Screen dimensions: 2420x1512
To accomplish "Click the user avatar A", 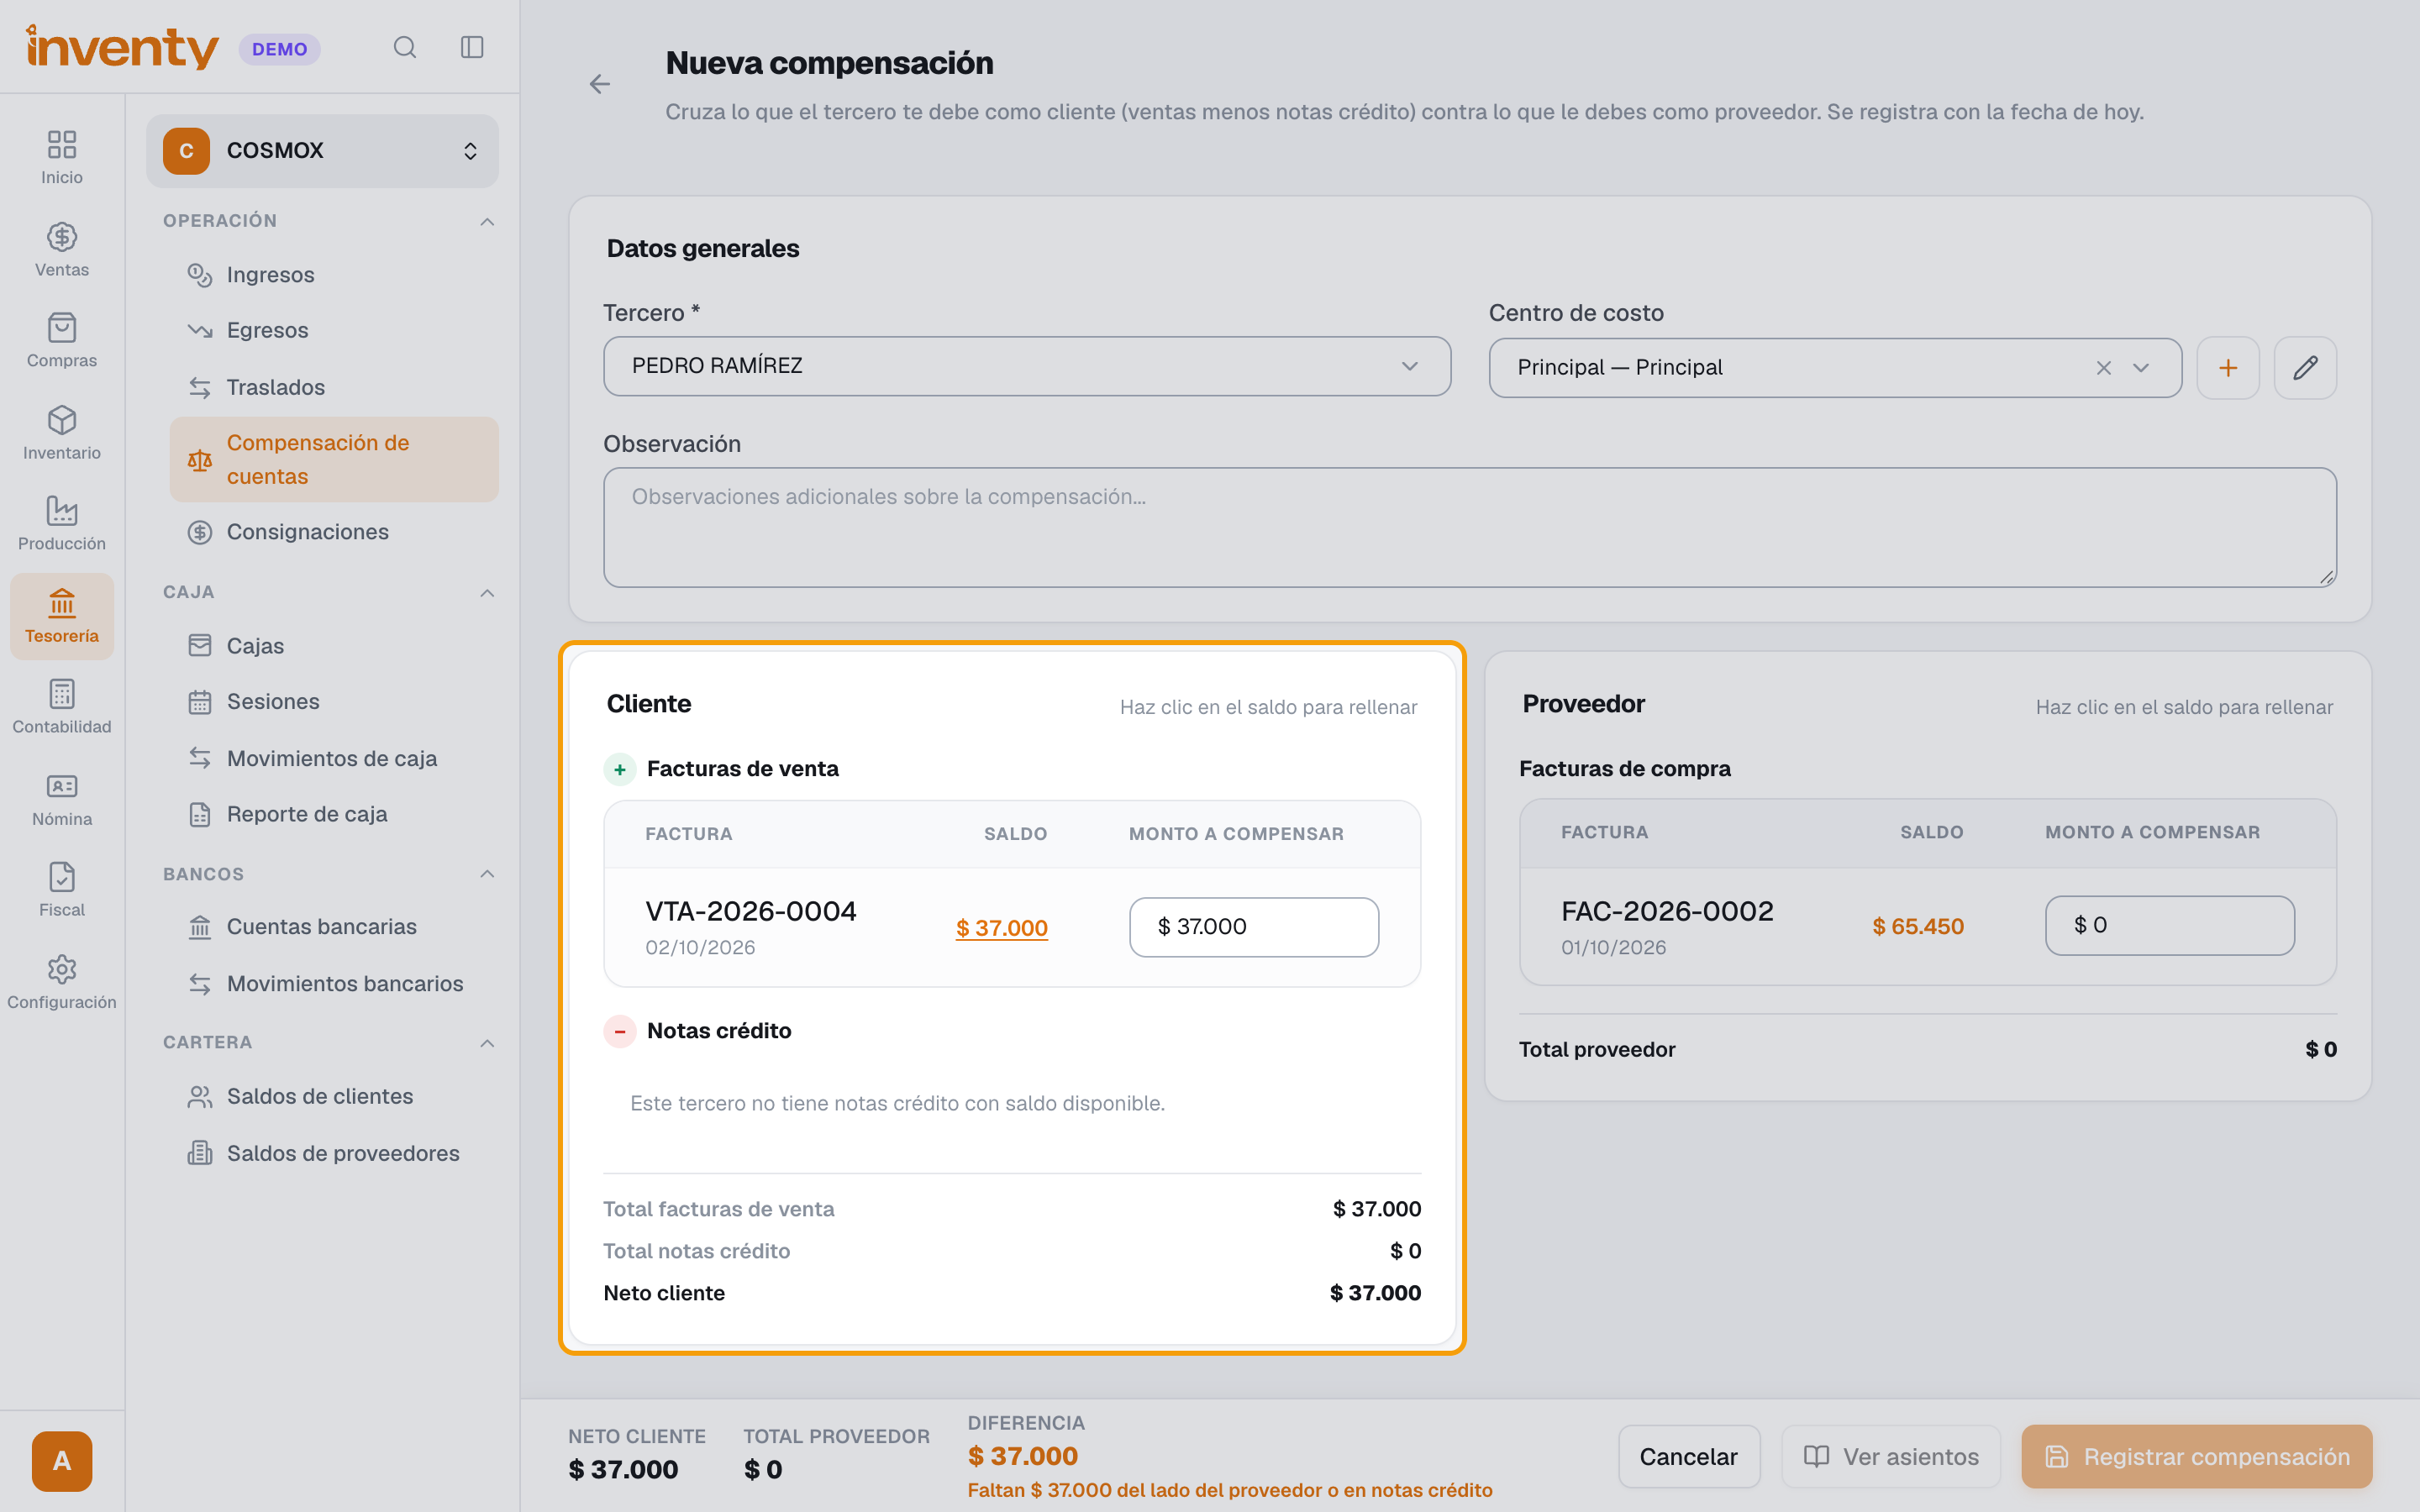I will click(x=62, y=1461).
